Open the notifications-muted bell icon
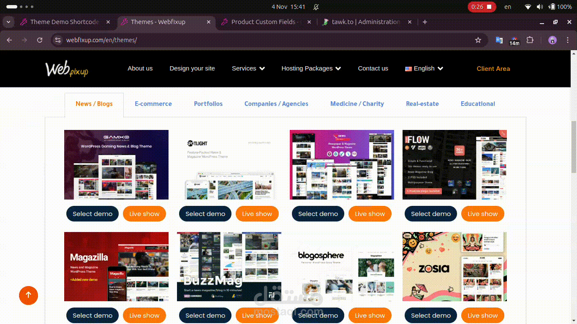 [x=316, y=7]
